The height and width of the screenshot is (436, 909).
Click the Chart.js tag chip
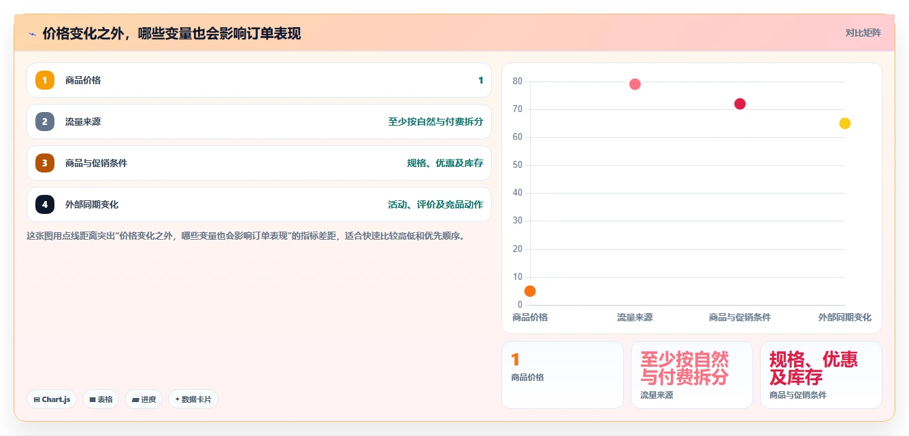52,399
